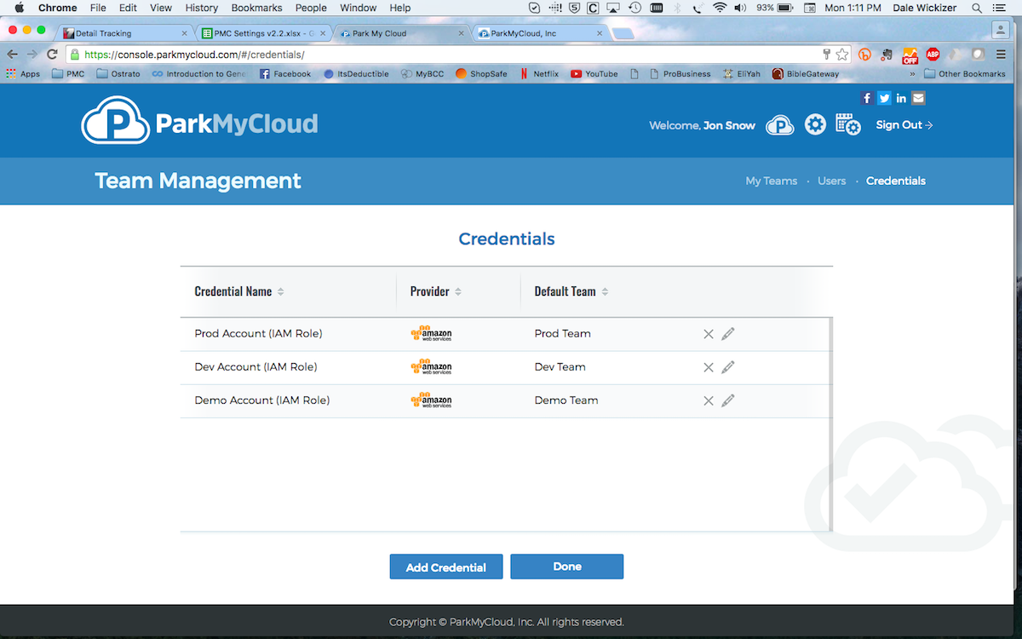Open the schedule calendar settings icon
Viewport: 1022px width, 639px height.
tap(847, 125)
